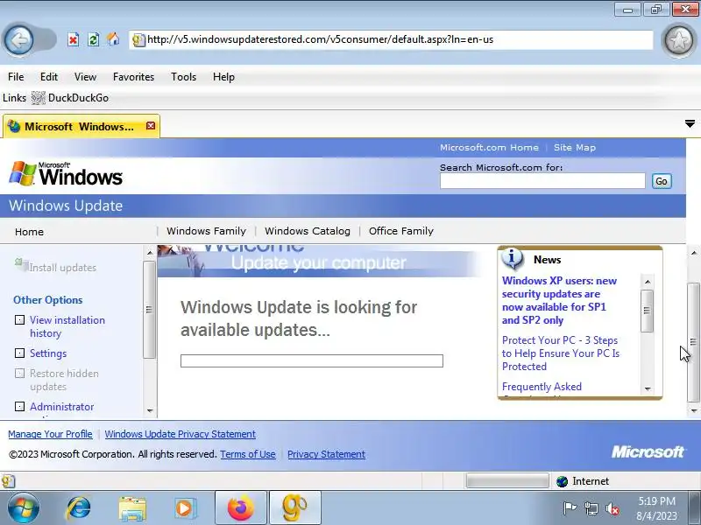Click the main page scrollbar thumb
The image size is (701, 525).
pos(693,342)
